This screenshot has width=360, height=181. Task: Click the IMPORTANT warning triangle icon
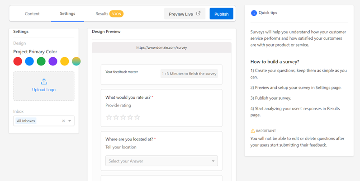click(x=253, y=131)
